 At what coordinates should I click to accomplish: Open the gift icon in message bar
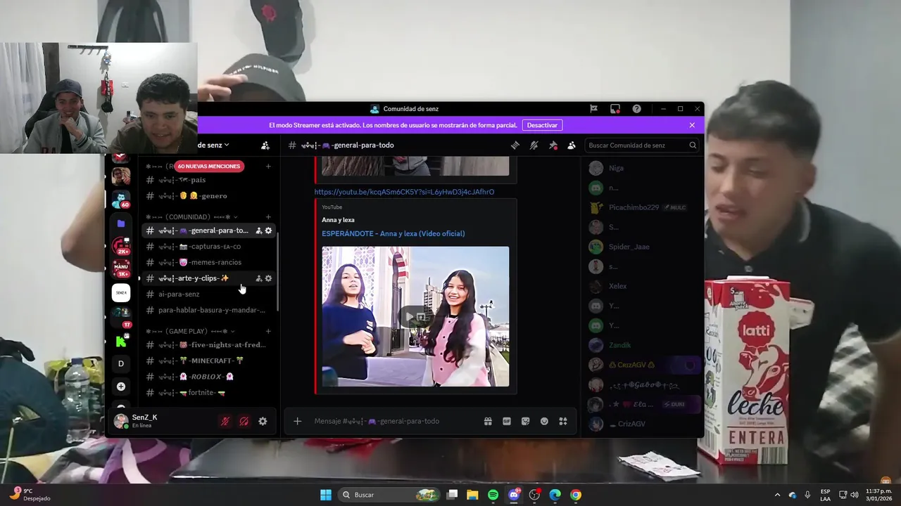click(x=488, y=421)
